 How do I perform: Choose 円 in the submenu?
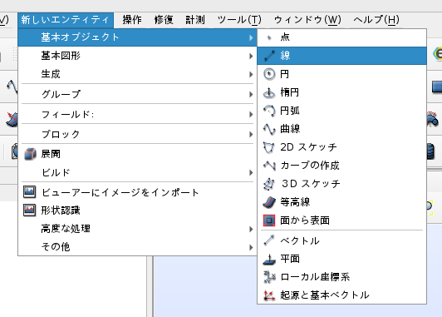341,74
